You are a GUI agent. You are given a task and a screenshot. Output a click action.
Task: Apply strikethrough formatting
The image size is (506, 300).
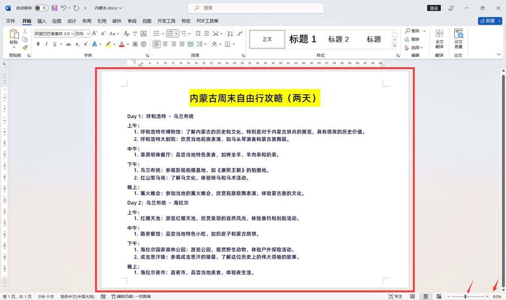(x=68, y=44)
